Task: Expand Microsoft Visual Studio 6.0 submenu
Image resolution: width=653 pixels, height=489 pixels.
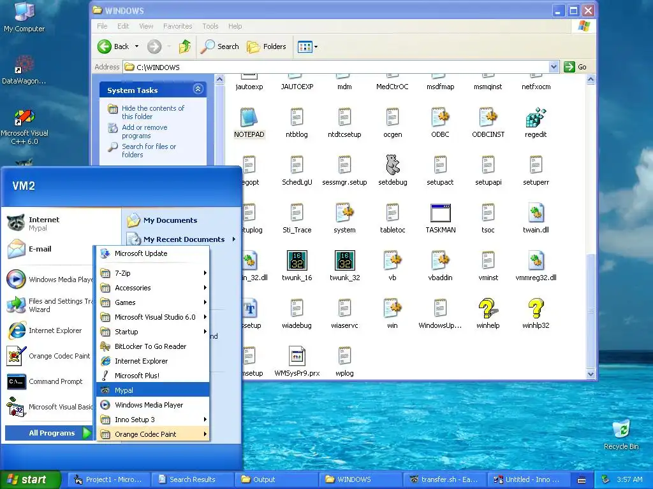Action: 153,317
